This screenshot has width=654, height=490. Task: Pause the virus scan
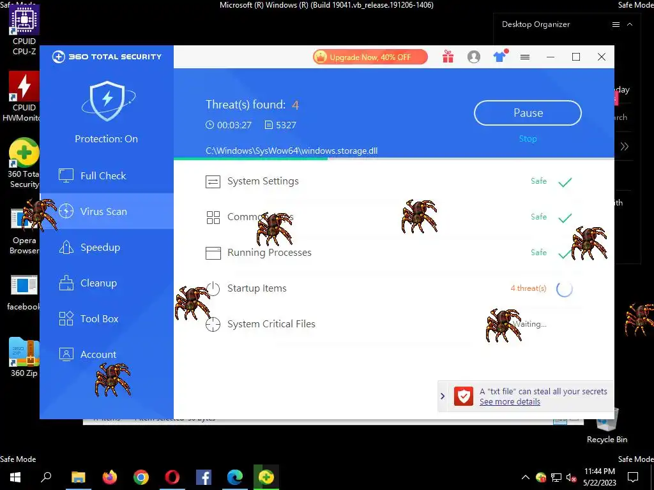pyautogui.click(x=528, y=113)
